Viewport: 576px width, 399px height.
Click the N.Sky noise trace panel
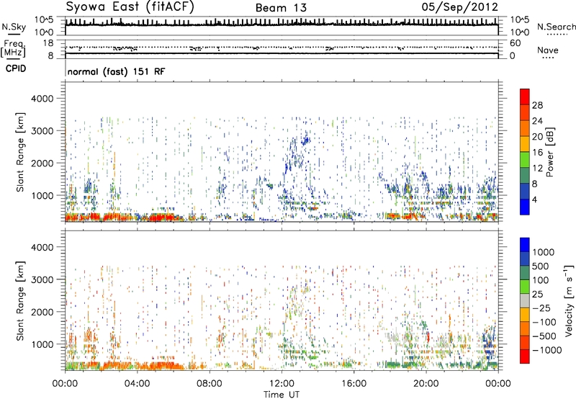pos(282,26)
